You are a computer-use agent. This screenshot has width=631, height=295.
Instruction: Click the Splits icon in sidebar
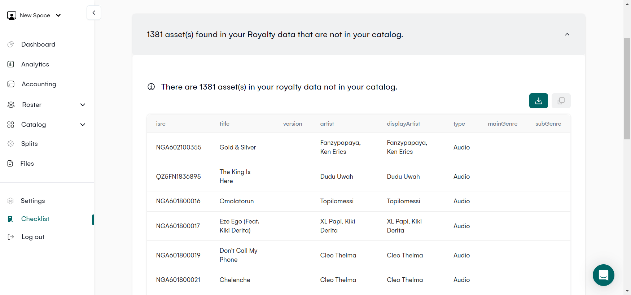(x=11, y=144)
